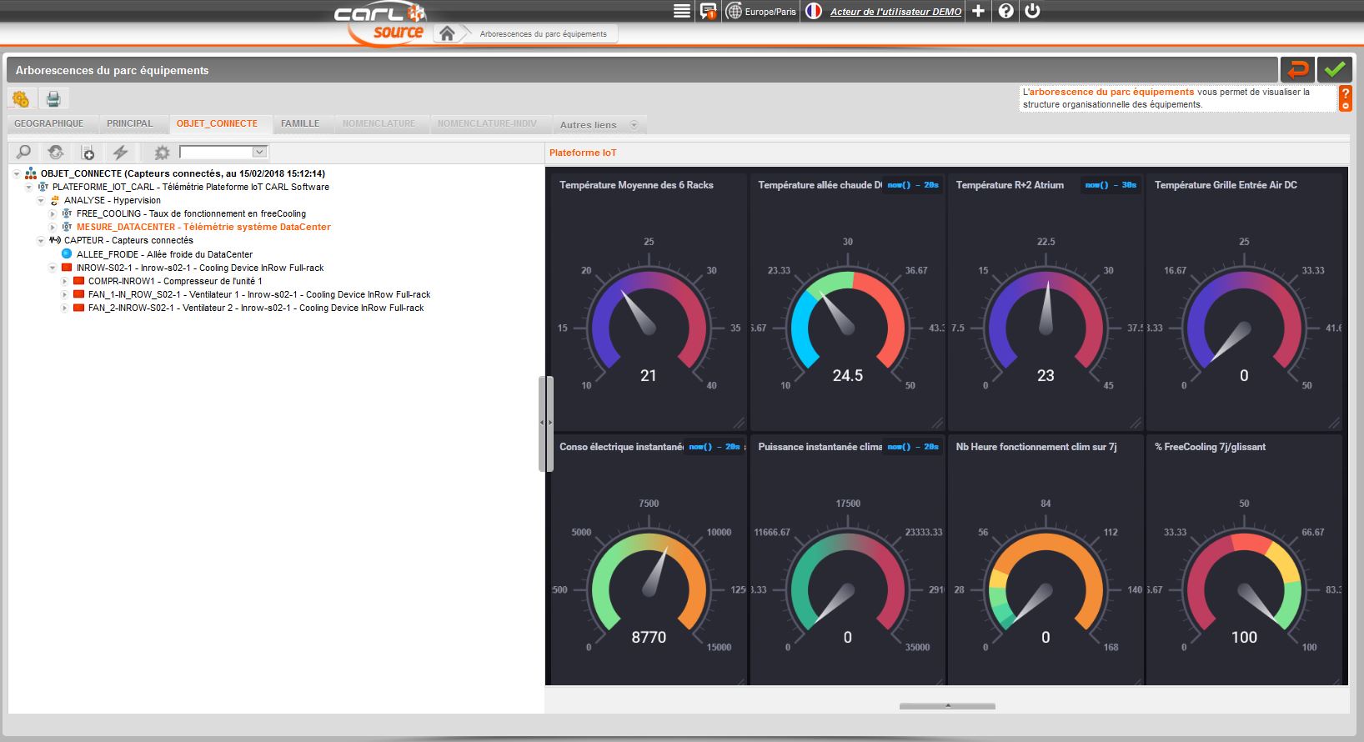Open the combo box in the tree toolbar

click(x=259, y=152)
